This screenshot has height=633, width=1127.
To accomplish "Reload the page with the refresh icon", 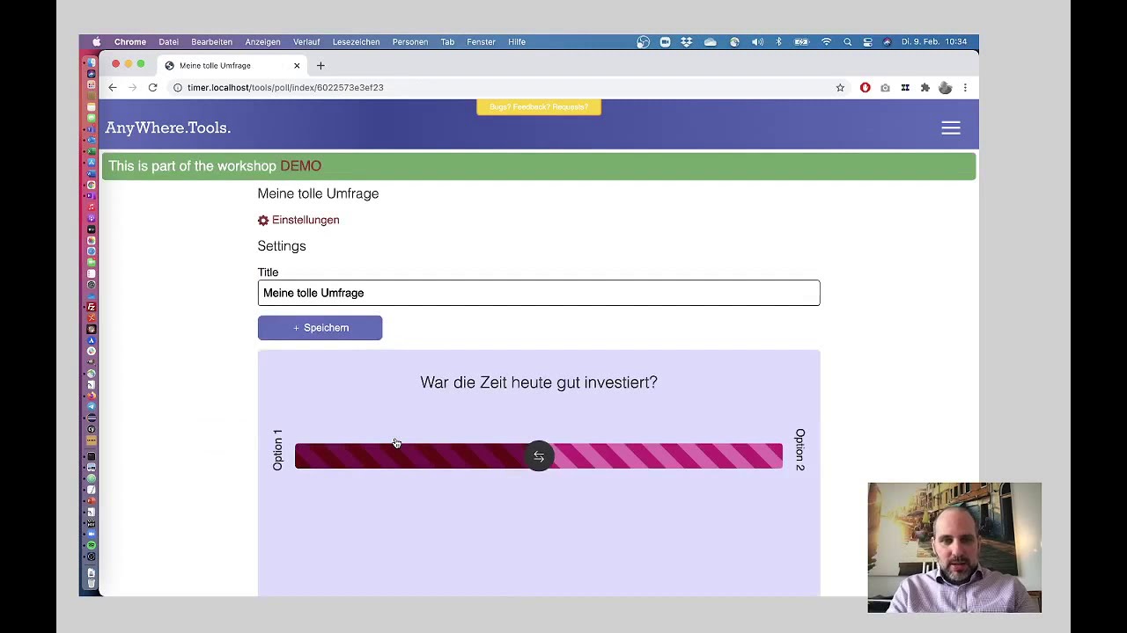I will click(152, 88).
